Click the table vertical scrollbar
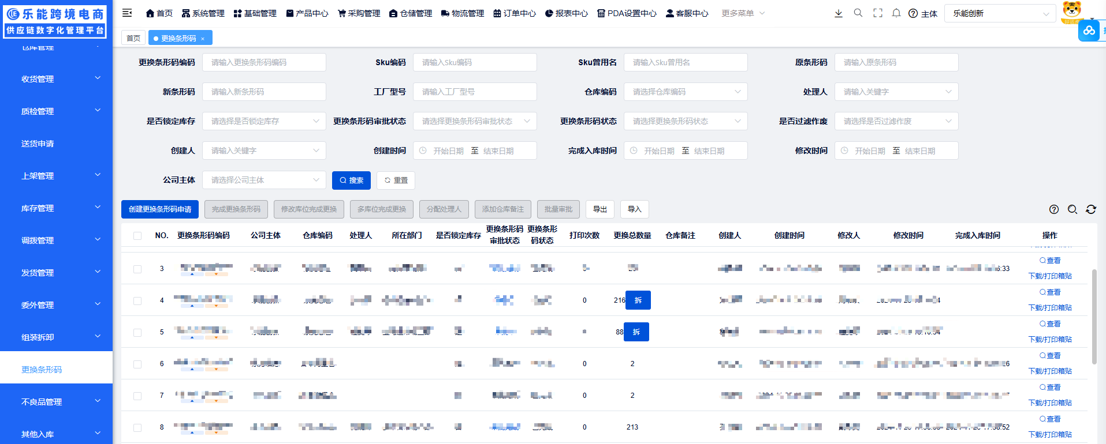1106x444 pixels. (x=1094, y=317)
